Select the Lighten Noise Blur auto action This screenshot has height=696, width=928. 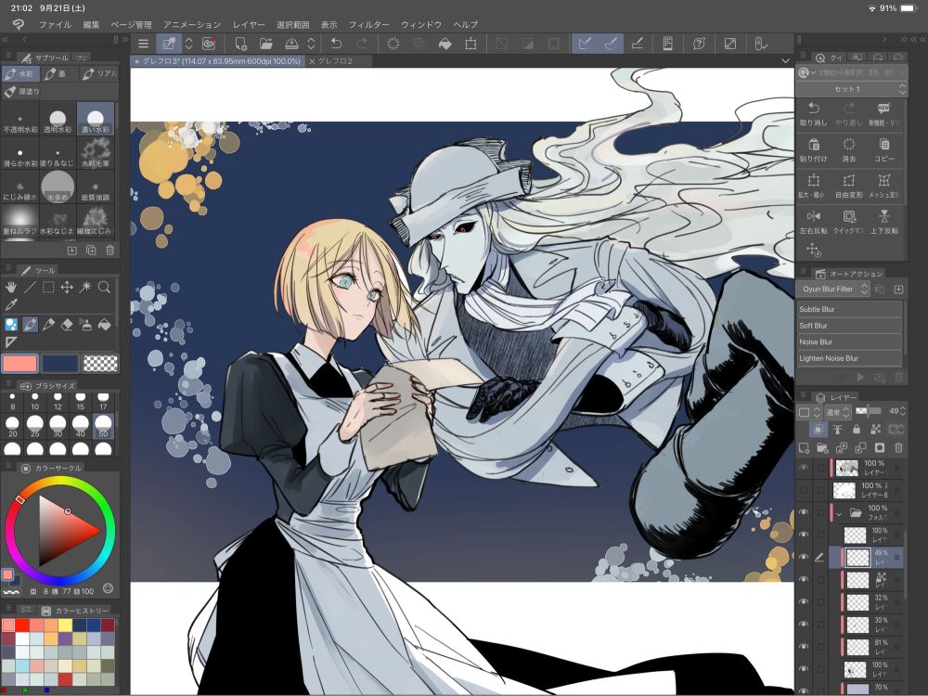click(849, 358)
